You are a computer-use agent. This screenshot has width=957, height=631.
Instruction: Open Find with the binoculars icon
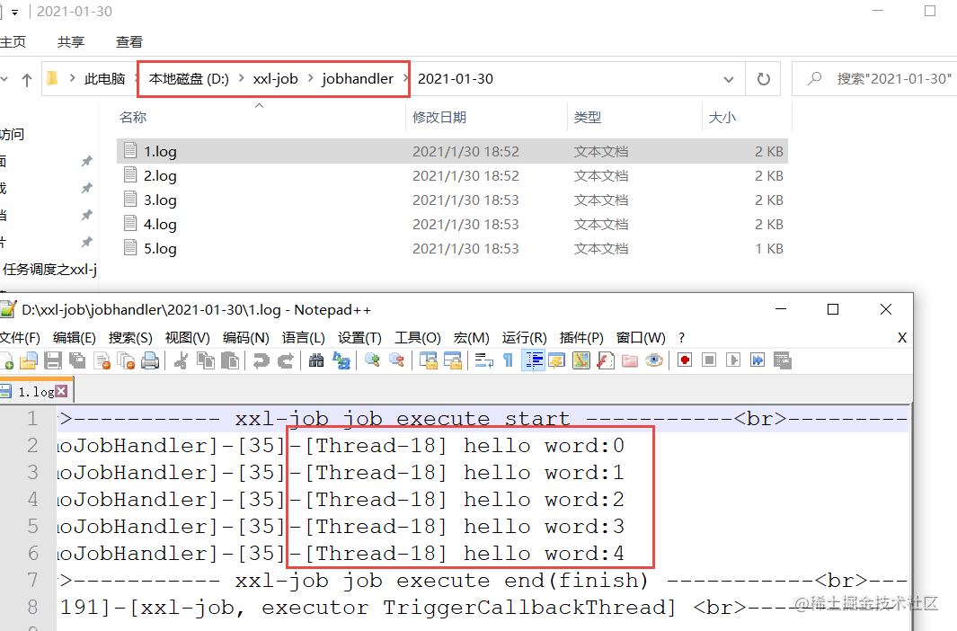[x=316, y=360]
